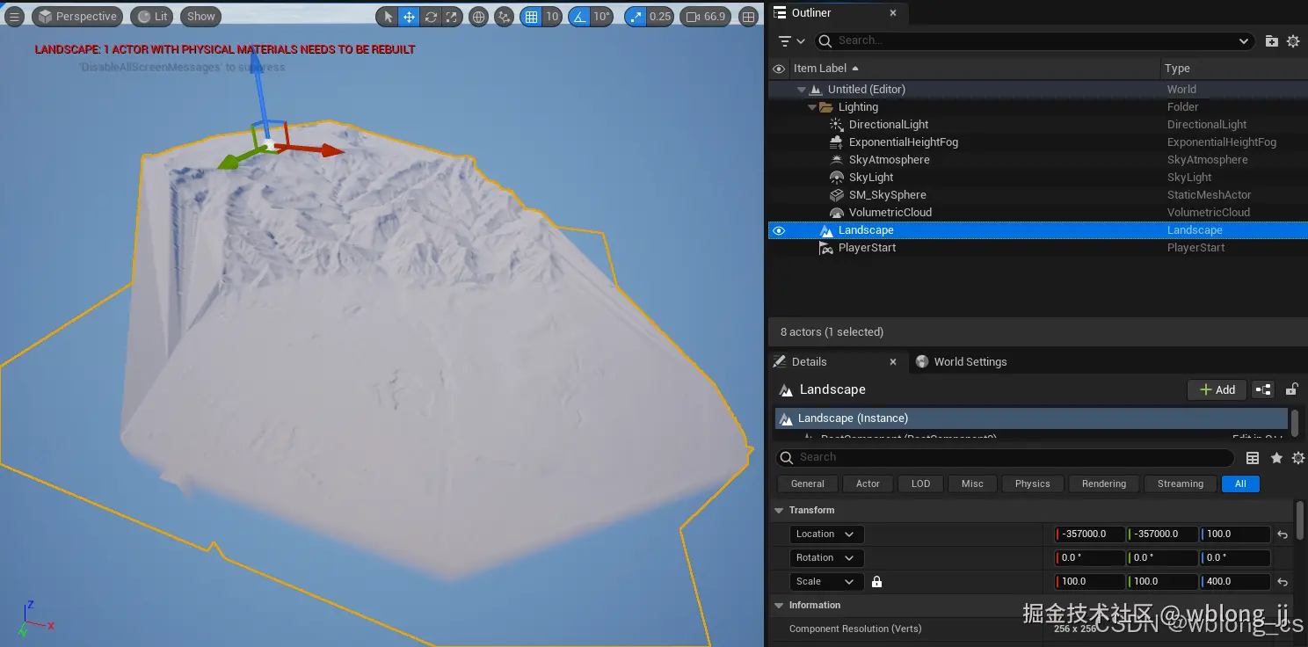Open the Details settings gear icon
This screenshot has width=1308, height=647.
point(1298,458)
